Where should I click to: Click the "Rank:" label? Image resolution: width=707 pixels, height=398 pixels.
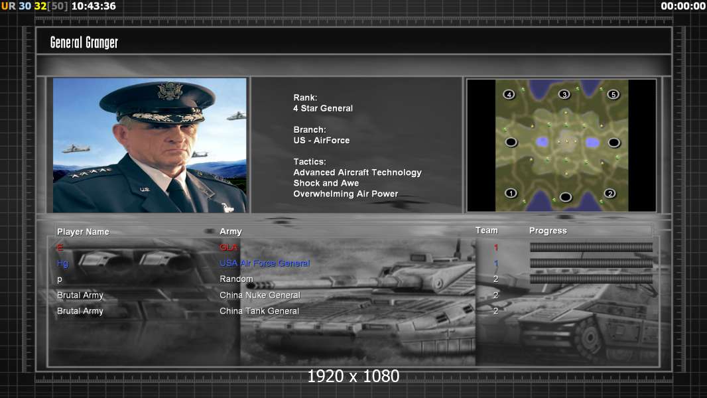[x=305, y=98]
